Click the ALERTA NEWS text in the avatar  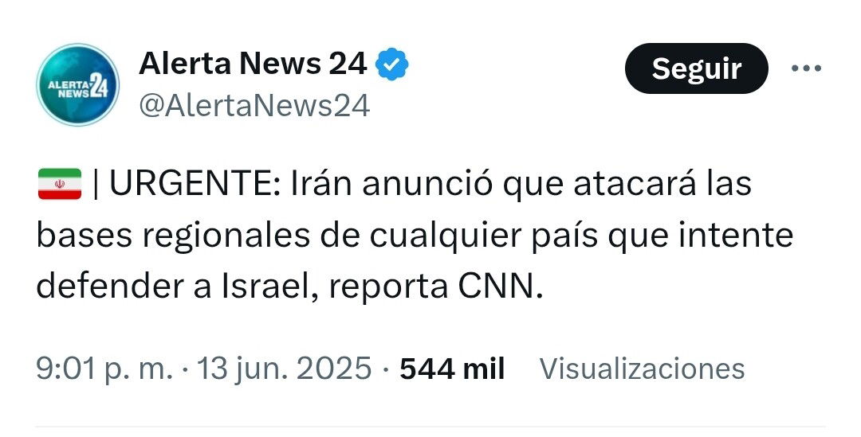[x=69, y=89]
